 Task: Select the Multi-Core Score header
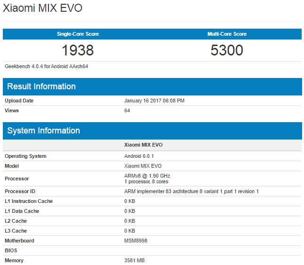[227, 34]
